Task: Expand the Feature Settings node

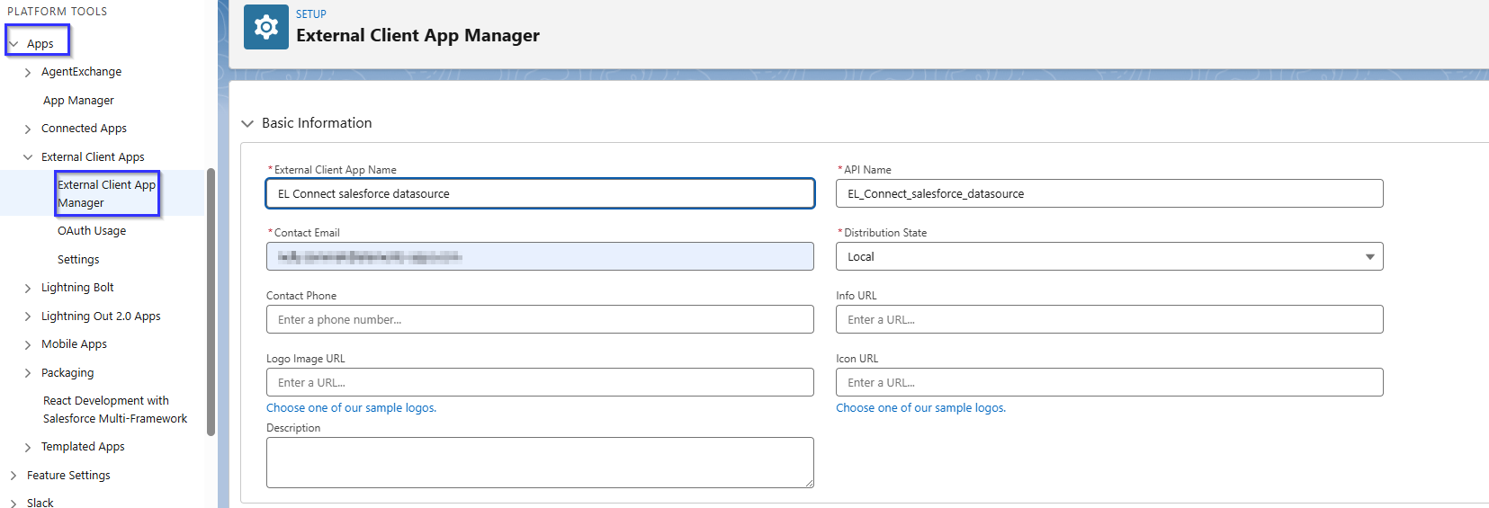Action: click(x=13, y=476)
